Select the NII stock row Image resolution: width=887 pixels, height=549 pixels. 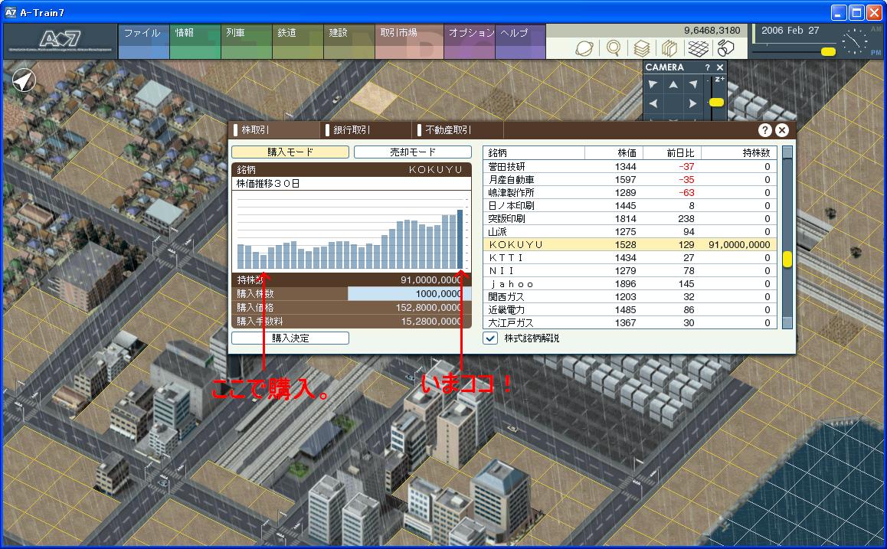pyautogui.click(x=630, y=271)
